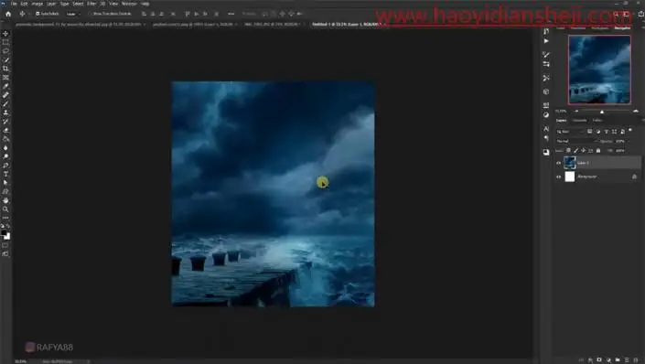Toggle layer filtering switch on or off
The height and width of the screenshot is (364, 645).
point(630,131)
